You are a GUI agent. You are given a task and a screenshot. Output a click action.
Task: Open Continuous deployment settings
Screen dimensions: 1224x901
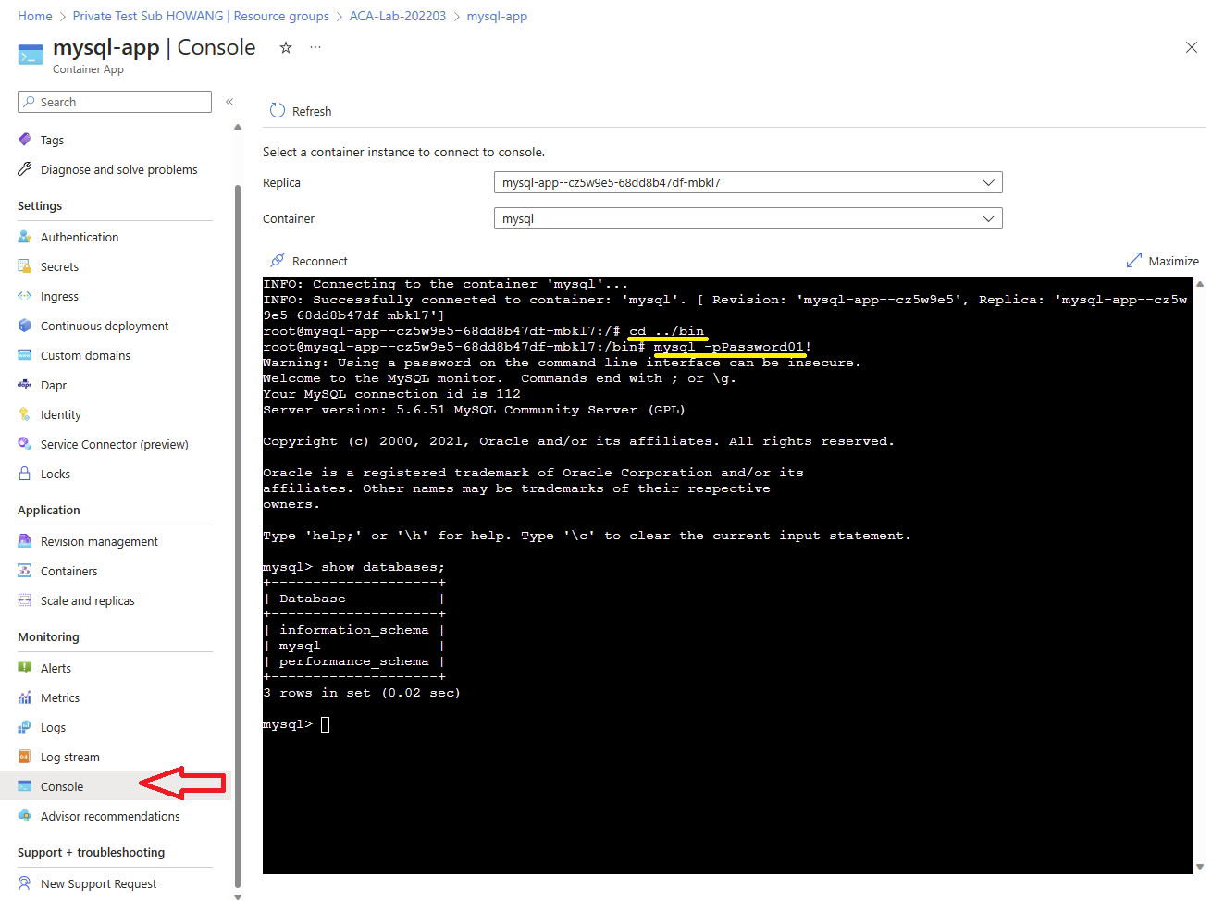click(x=105, y=327)
